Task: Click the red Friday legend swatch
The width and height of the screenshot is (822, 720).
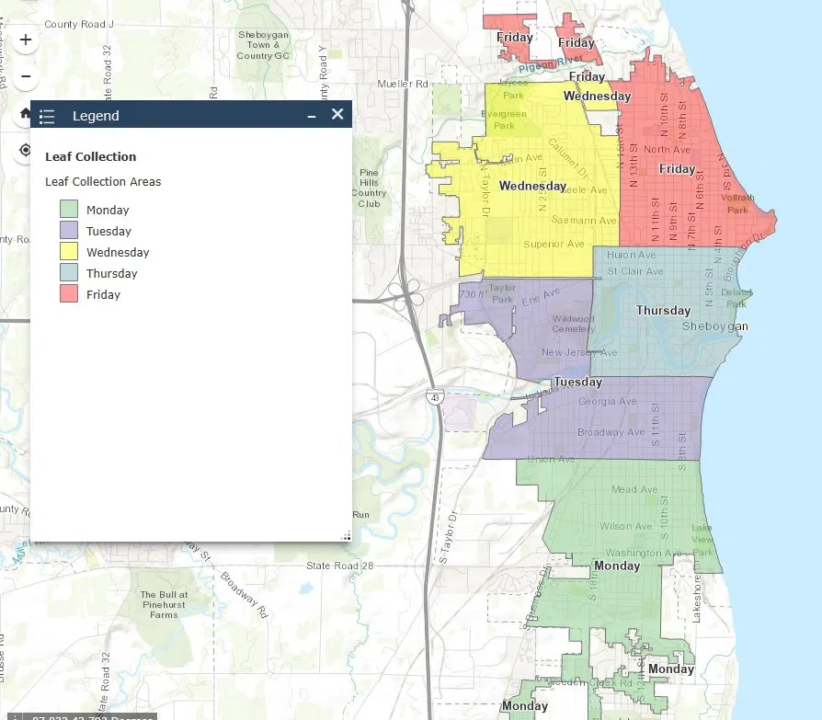Action: tap(69, 294)
